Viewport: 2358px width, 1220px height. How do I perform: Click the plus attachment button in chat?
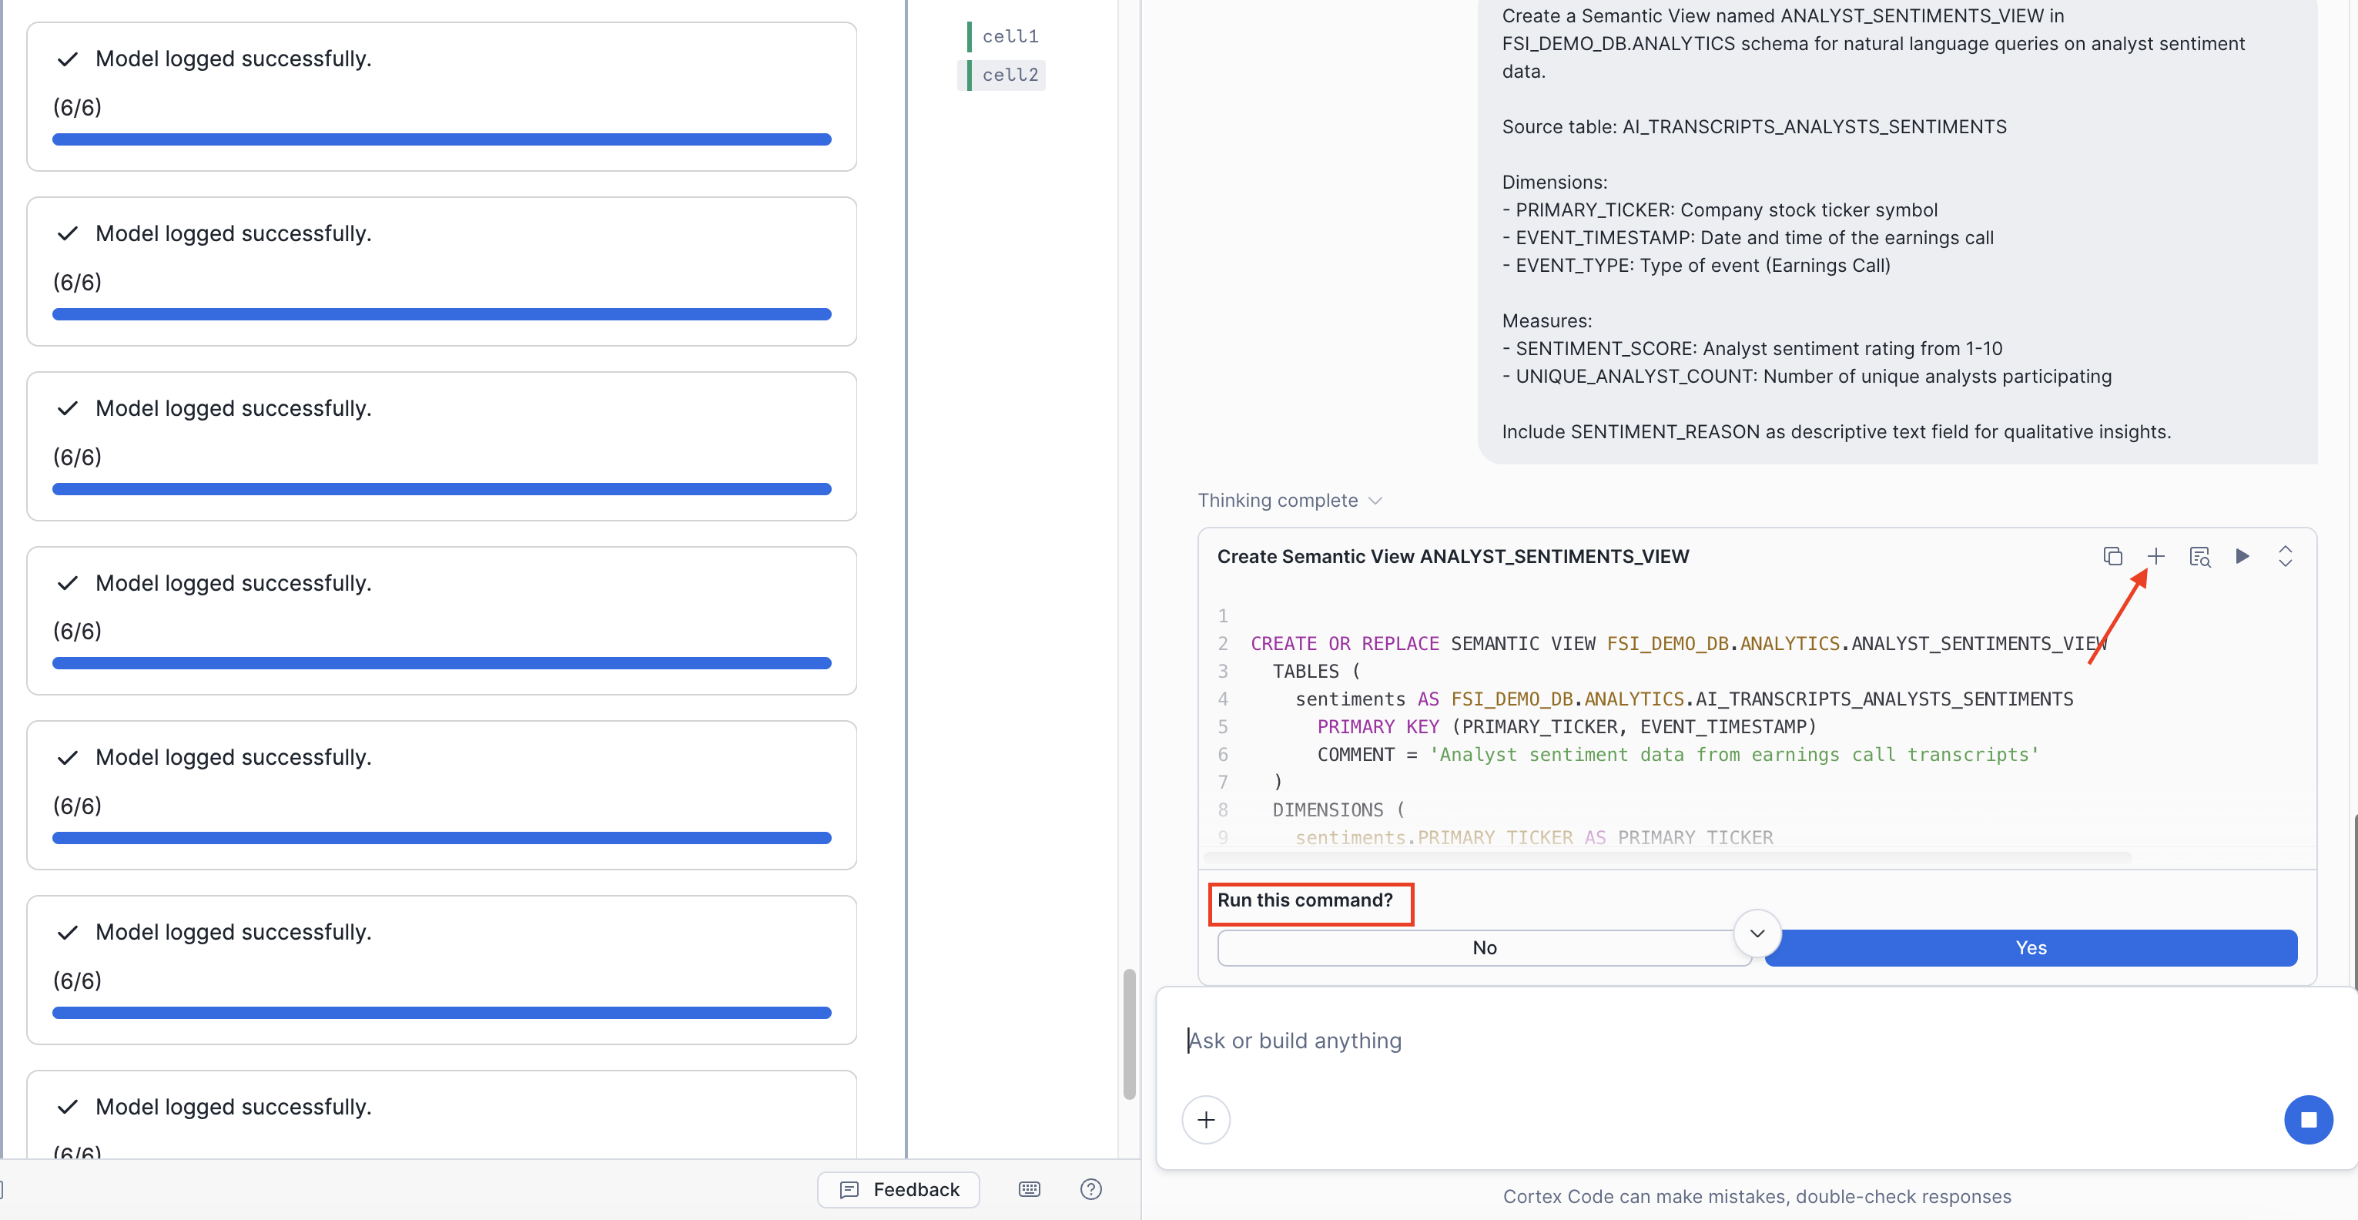coord(1205,1120)
